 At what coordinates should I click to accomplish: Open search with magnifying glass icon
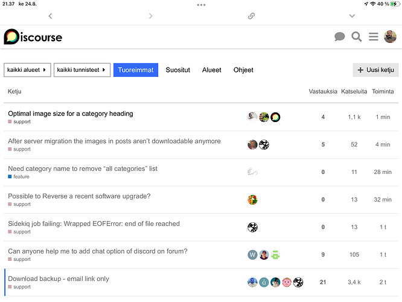[x=356, y=37]
